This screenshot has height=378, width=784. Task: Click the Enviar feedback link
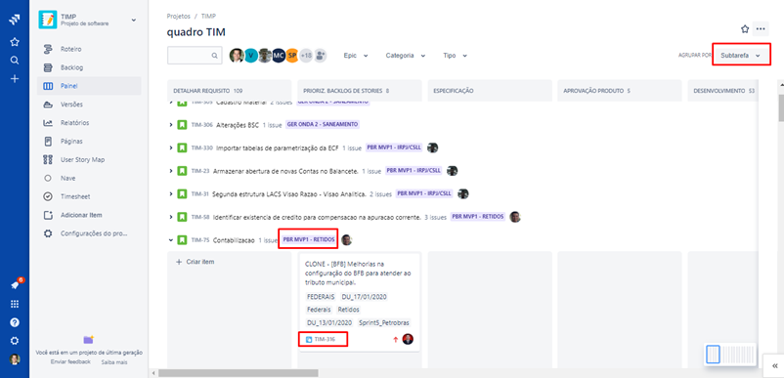tap(70, 361)
